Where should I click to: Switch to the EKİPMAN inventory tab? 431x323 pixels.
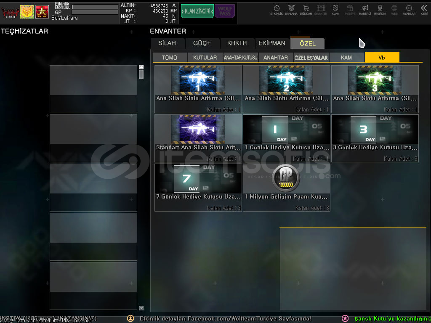[x=272, y=43]
